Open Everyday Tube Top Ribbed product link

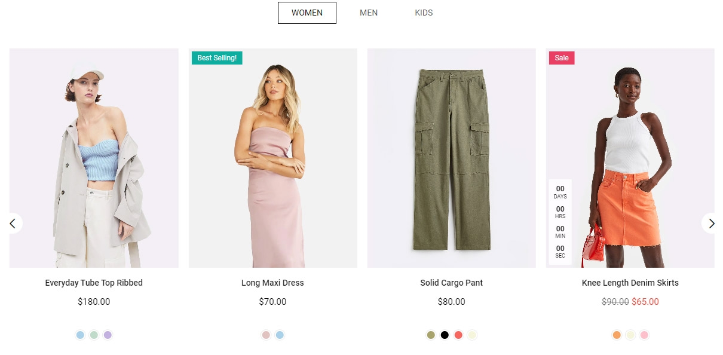tap(94, 283)
